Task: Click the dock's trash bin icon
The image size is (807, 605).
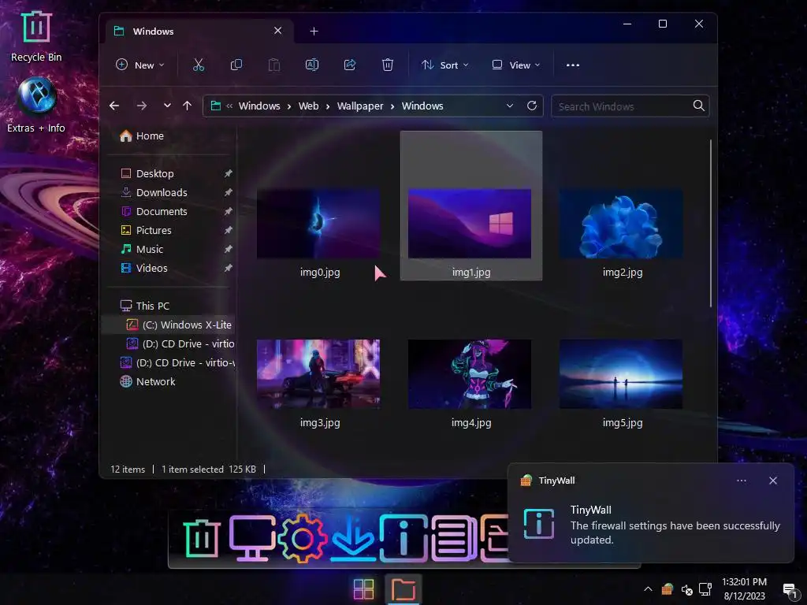Action: tap(201, 538)
